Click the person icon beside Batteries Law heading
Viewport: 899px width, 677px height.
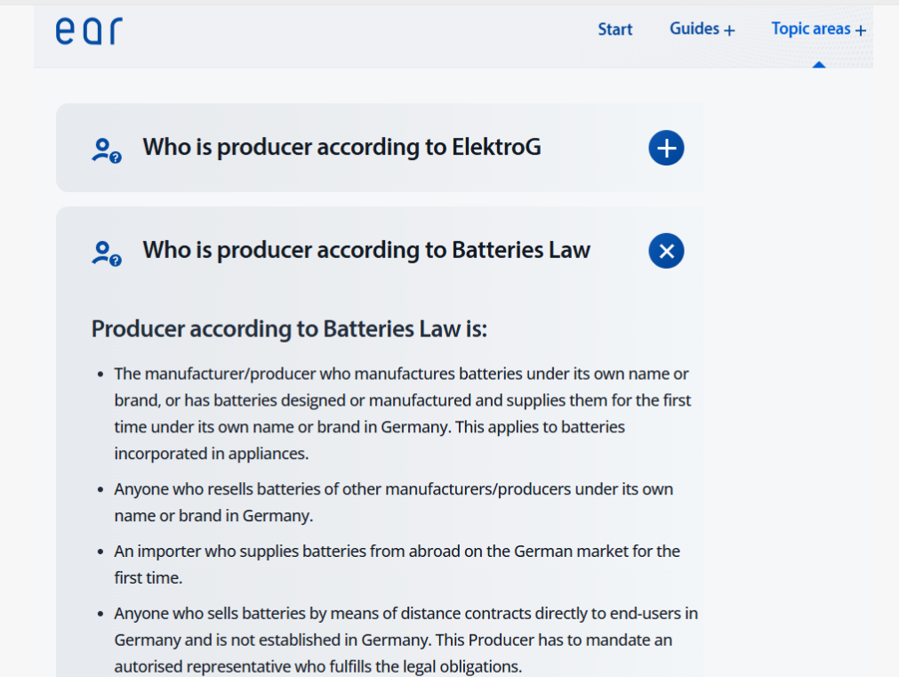pos(107,253)
